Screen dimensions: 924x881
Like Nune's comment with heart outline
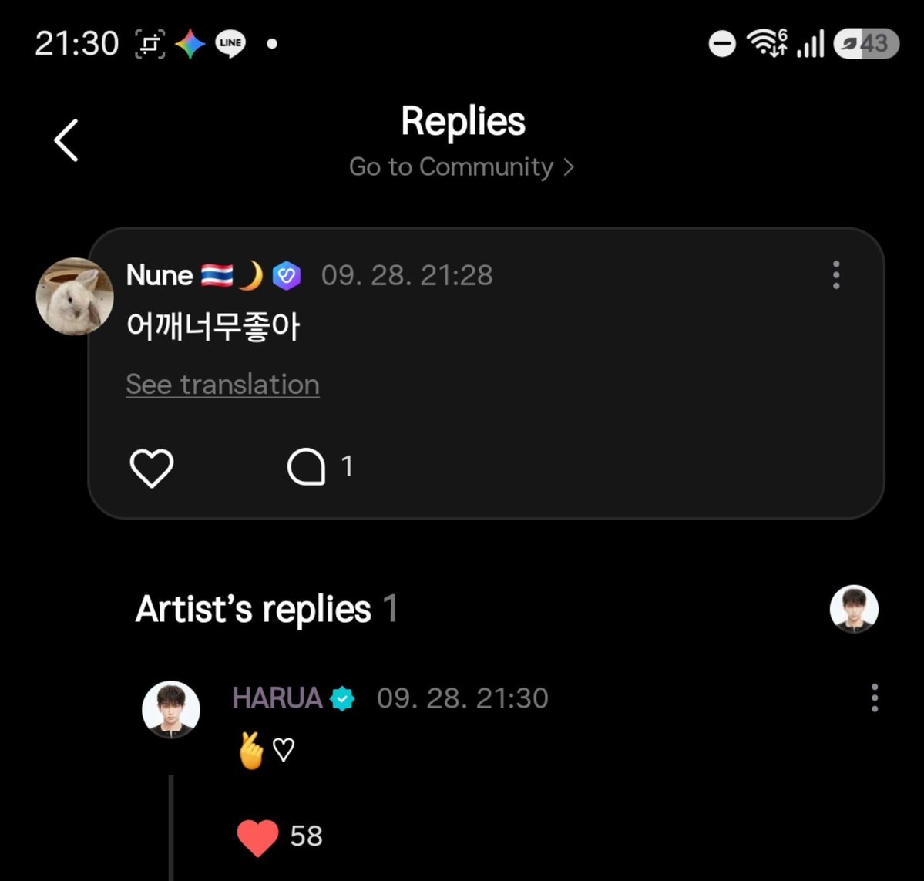pyautogui.click(x=152, y=468)
